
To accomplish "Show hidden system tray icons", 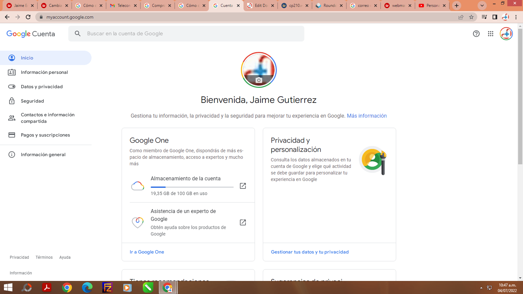I will (481, 288).
